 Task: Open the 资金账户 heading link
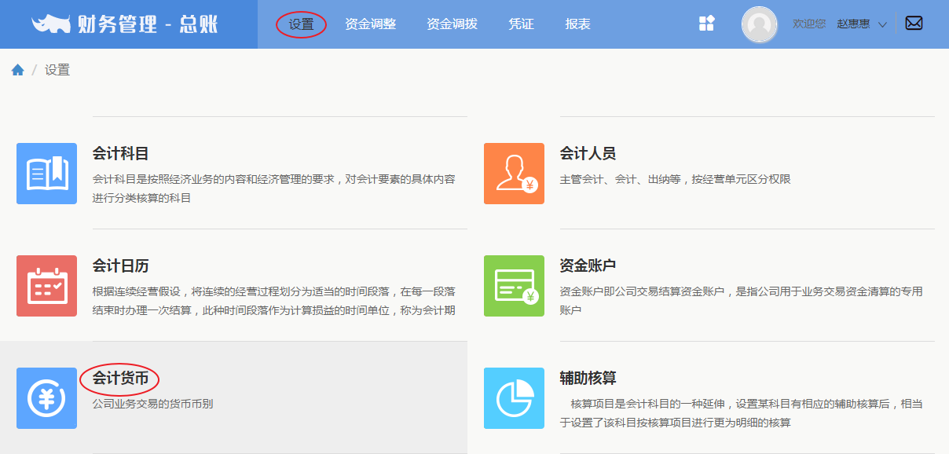[x=588, y=265]
